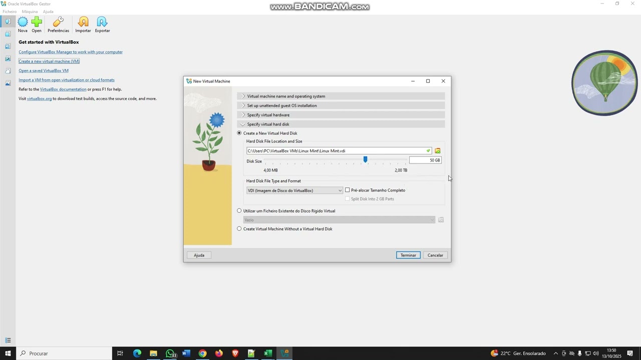Viewport: 641px width, 360px height.
Task: Open Firefox from taskbar
Action: pos(219,353)
